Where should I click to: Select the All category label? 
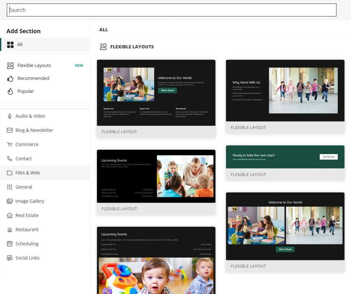coord(20,44)
